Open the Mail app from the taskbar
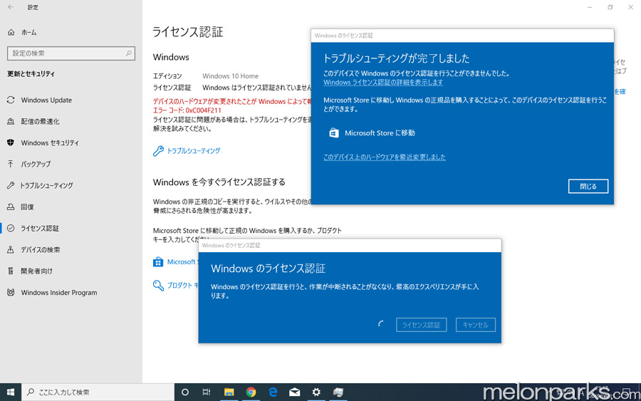The image size is (641, 401). click(294, 392)
